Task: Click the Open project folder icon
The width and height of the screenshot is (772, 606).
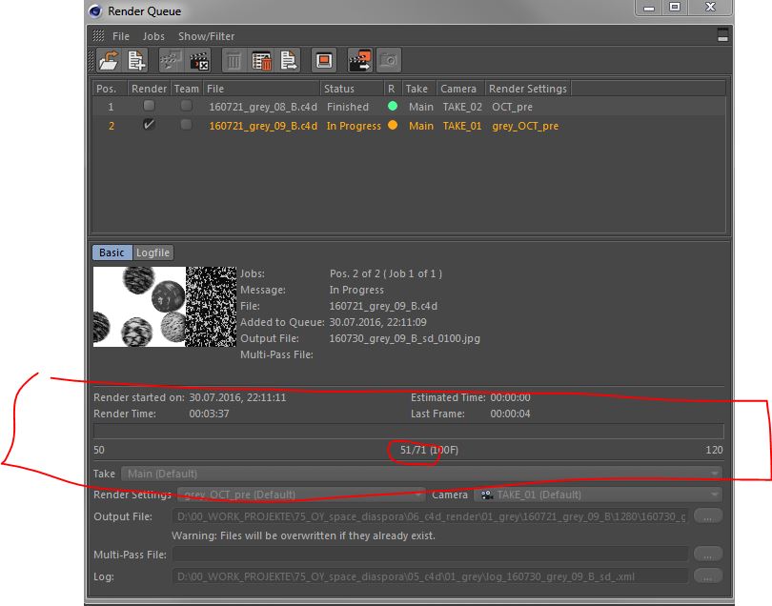Action: click(109, 61)
